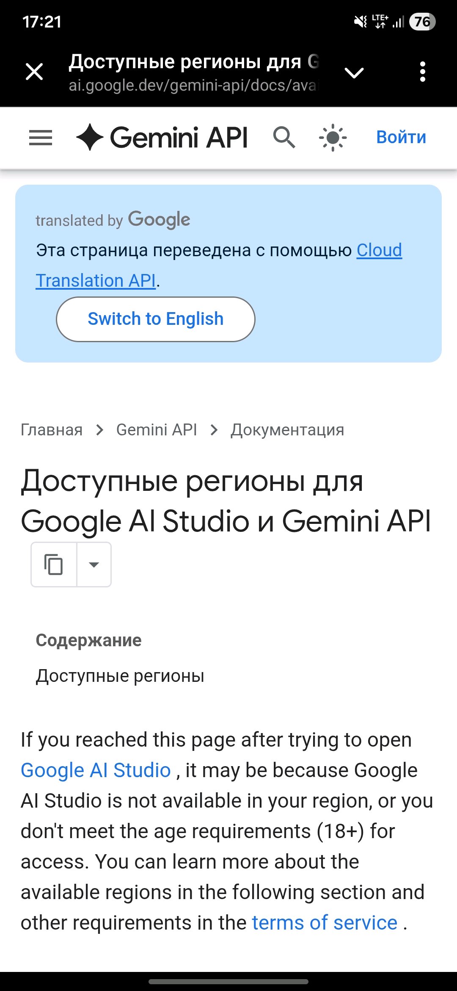Image resolution: width=457 pixels, height=991 pixels.
Task: Open the hamburger navigation menu
Action: pos(41,138)
